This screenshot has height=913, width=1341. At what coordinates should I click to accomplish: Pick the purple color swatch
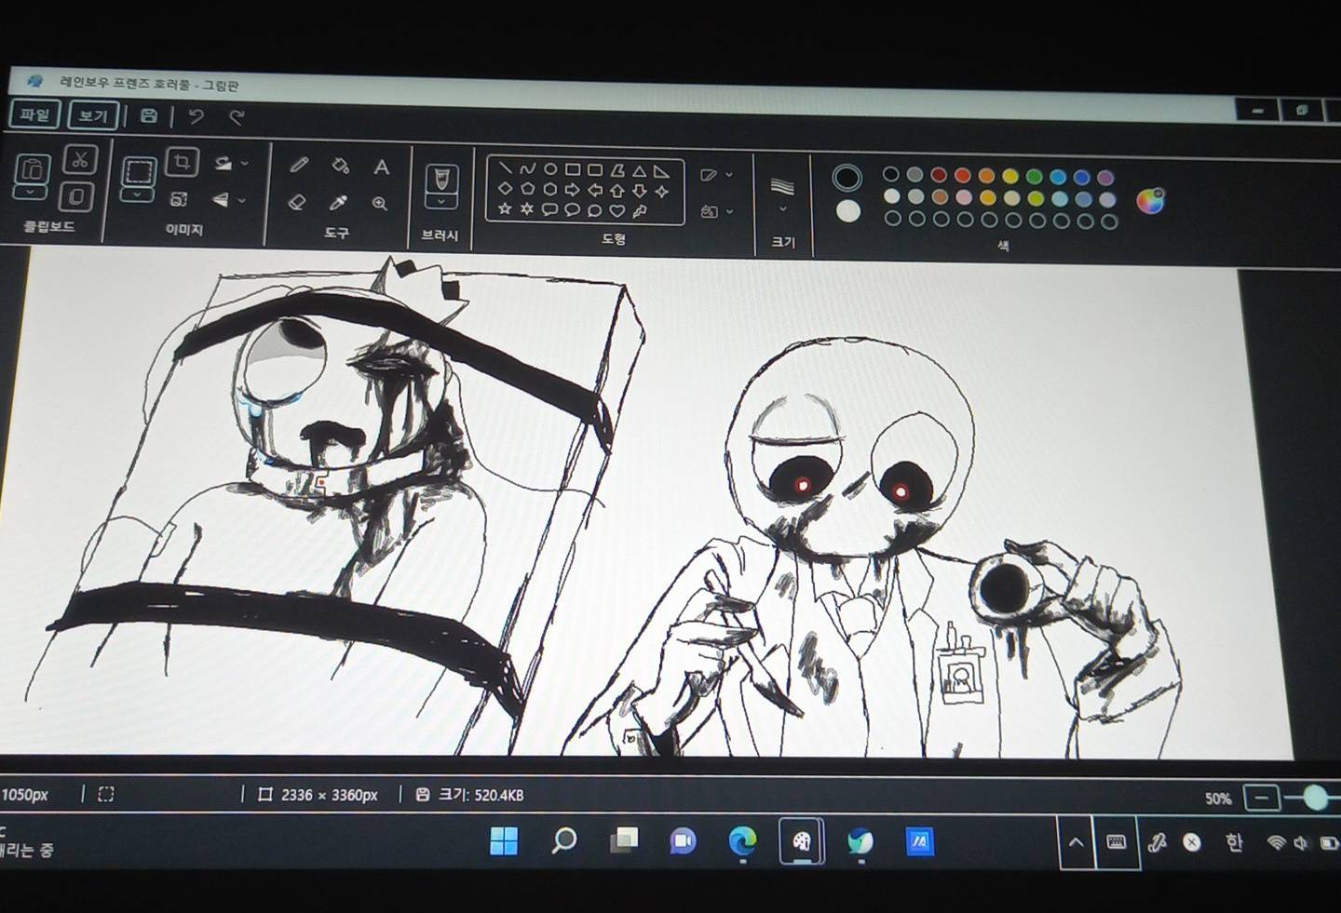[x=1105, y=177]
